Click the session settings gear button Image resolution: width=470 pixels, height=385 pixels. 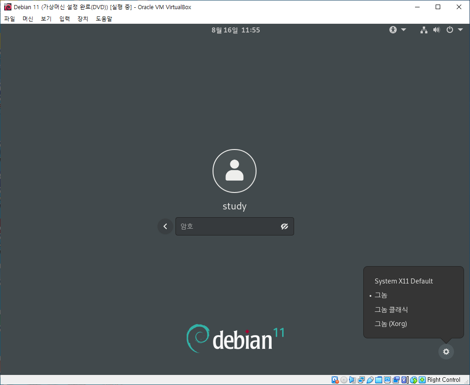(x=446, y=352)
